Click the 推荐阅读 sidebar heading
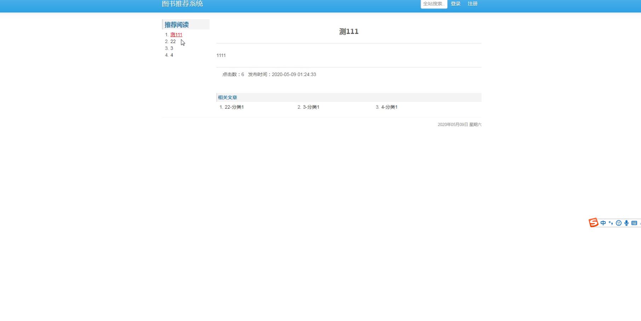 click(177, 25)
